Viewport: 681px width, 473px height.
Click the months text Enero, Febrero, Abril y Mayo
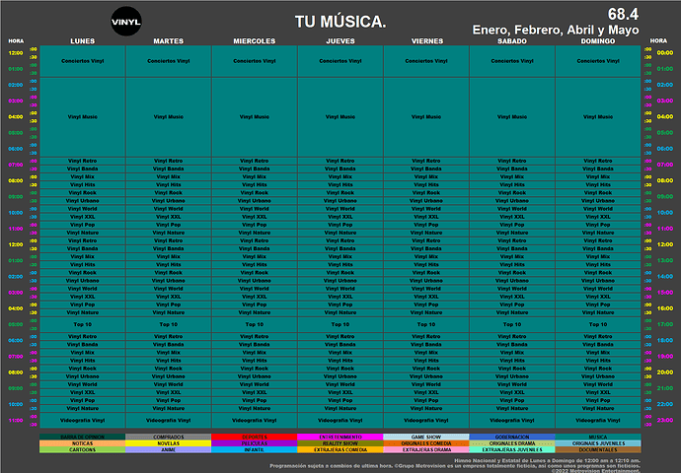(556, 30)
